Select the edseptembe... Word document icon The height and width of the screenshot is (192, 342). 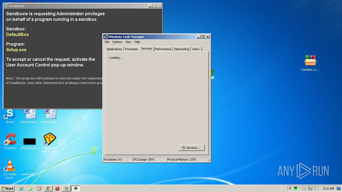pos(30,116)
